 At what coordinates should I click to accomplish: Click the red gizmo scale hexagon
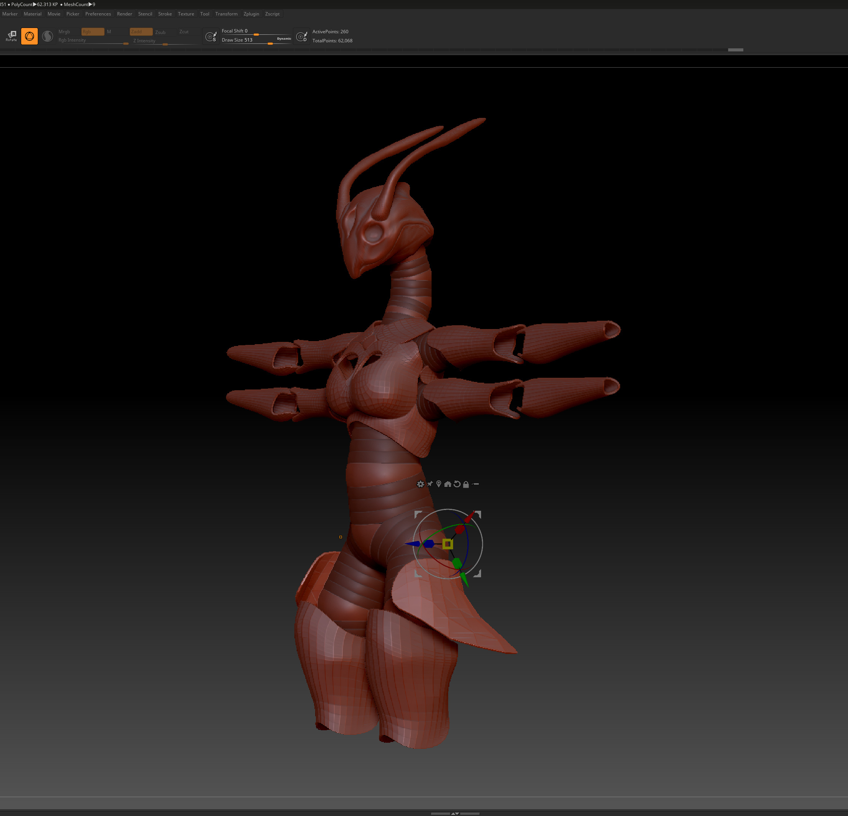pyautogui.click(x=460, y=529)
